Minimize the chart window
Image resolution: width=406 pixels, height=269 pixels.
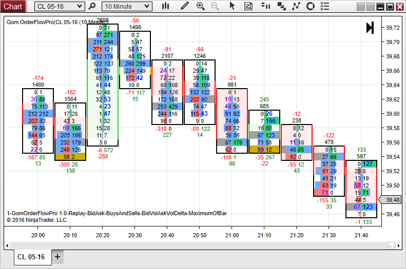click(380, 7)
